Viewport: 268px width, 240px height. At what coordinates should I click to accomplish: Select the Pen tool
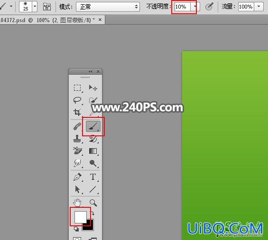(x=77, y=177)
